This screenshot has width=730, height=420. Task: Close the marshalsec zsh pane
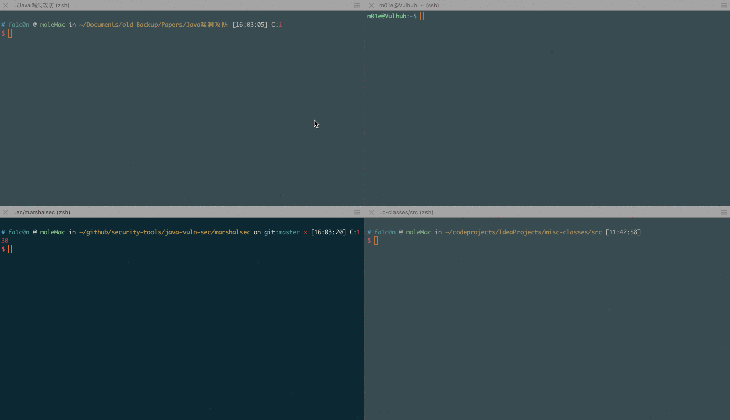point(5,212)
